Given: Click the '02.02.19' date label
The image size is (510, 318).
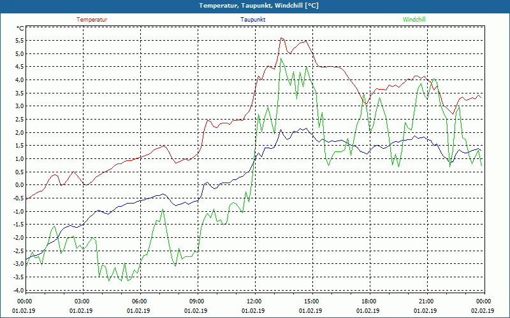Looking at the screenshot, I should (483, 310).
